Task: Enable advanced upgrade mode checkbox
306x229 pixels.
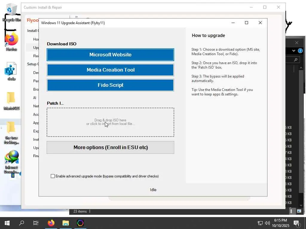Action: (53, 176)
